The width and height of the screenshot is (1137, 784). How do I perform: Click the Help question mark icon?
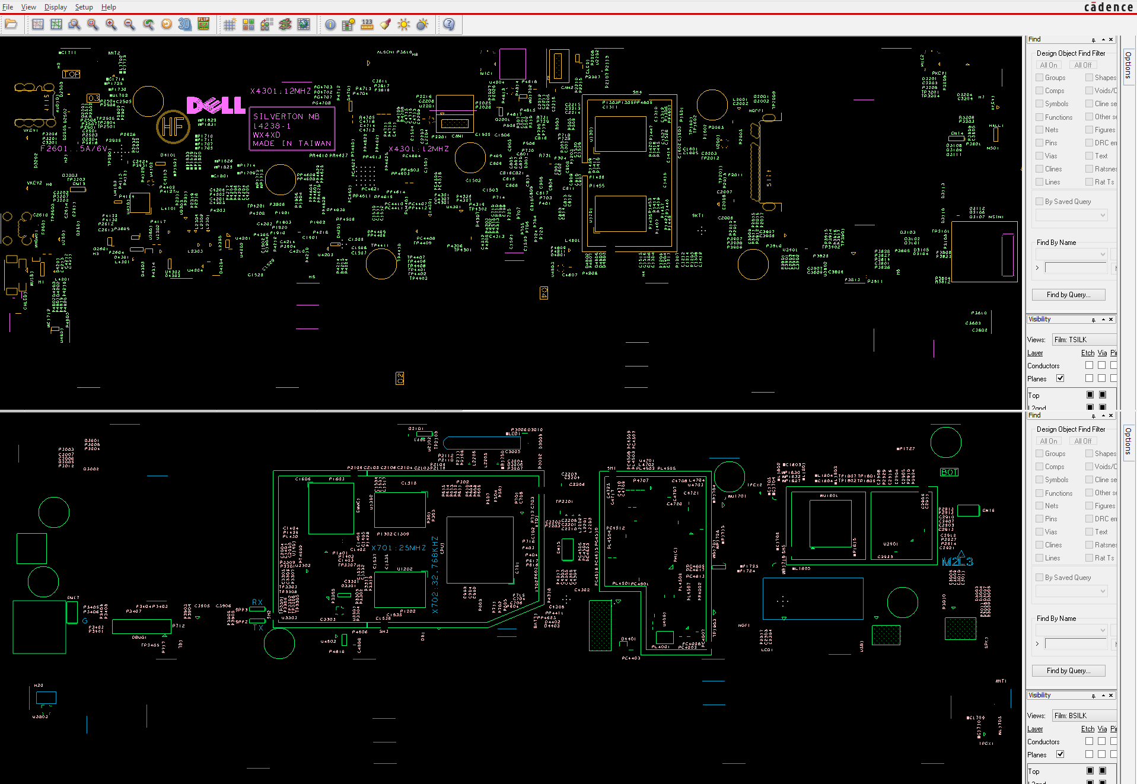point(449,24)
